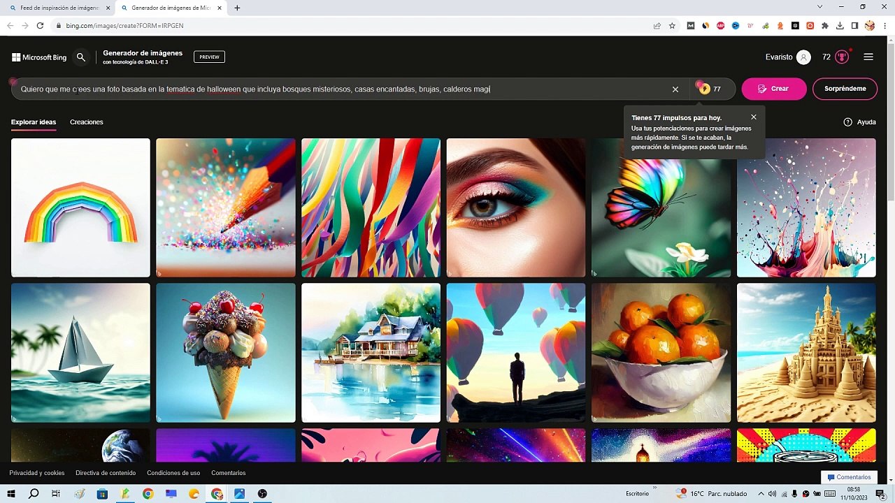The height and width of the screenshot is (503, 895).
Task: Click Condiciones de uso footer link
Action: click(173, 473)
